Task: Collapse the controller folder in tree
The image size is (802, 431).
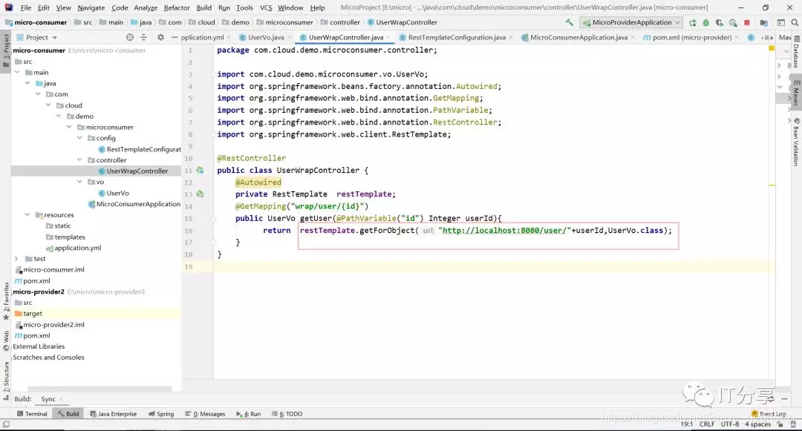Action: 79,159
